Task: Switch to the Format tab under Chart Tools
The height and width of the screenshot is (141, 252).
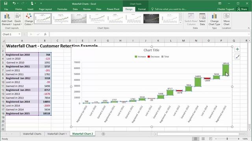Action: [x=142, y=9]
